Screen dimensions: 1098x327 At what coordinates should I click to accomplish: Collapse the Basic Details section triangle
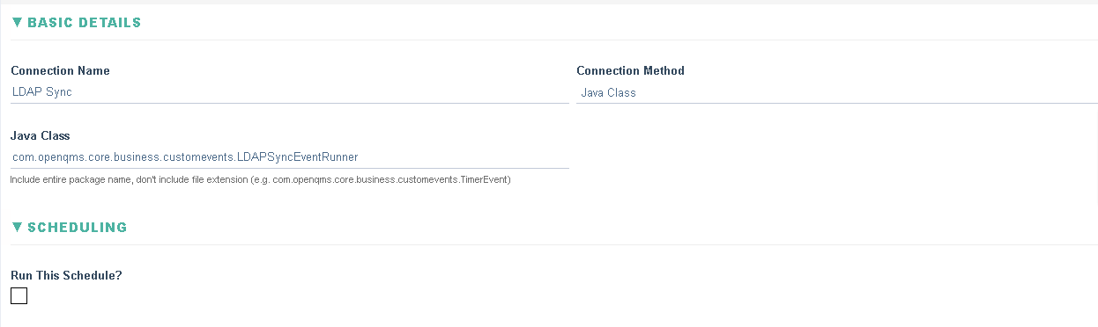click(x=17, y=23)
